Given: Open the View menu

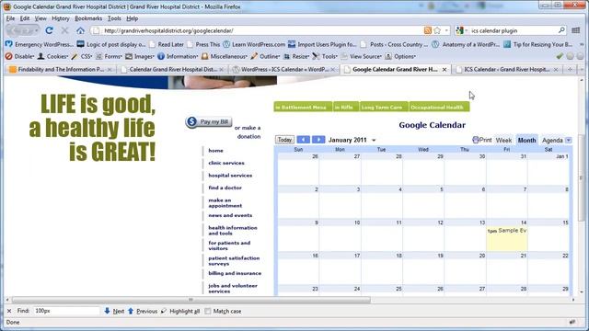Looking at the screenshot, I should (x=40, y=18).
